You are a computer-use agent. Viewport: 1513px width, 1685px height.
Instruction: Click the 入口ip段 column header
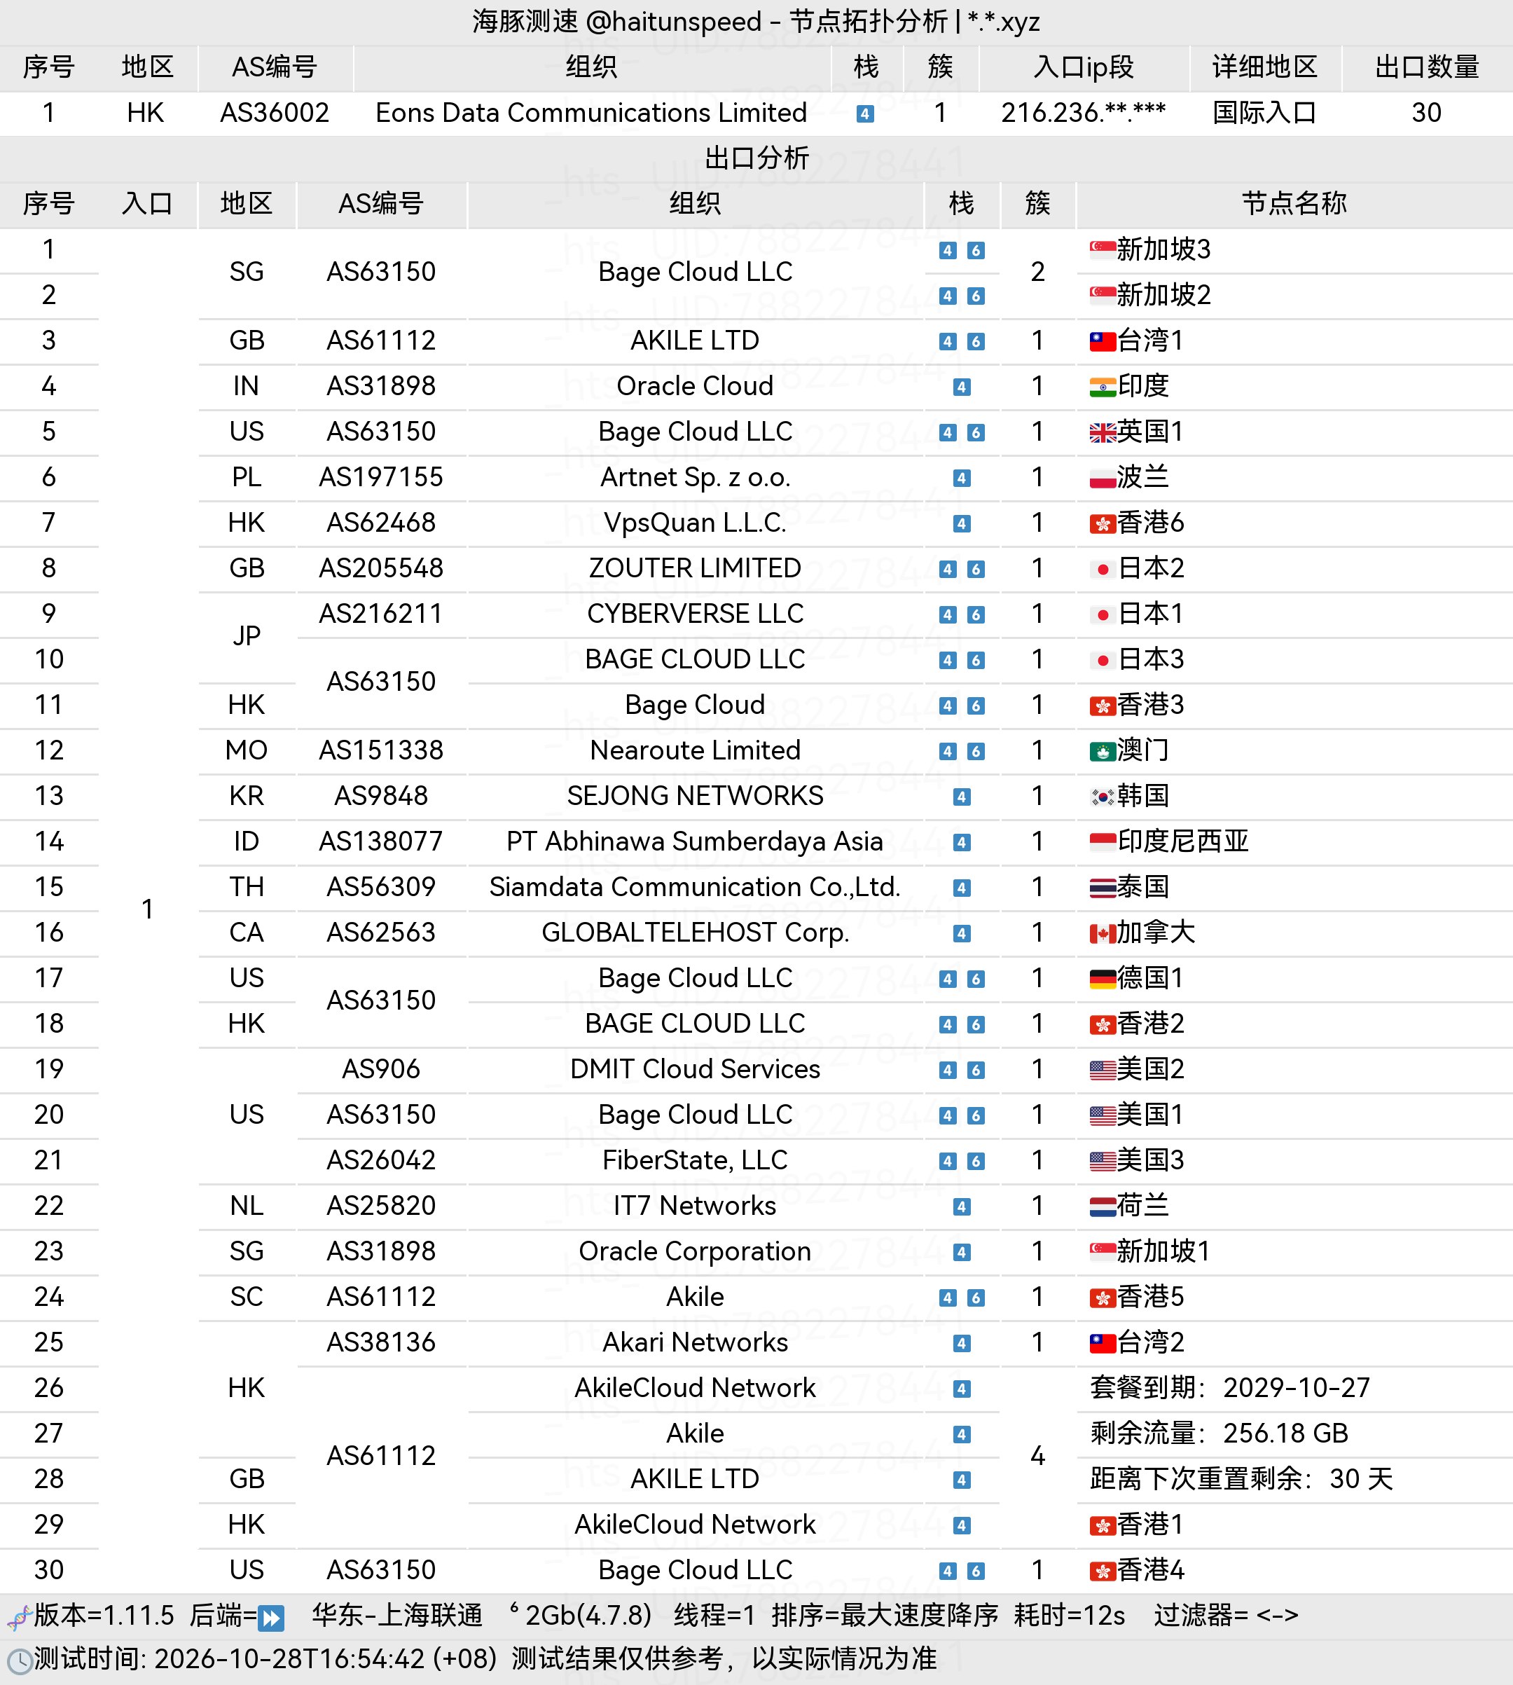click(1083, 67)
